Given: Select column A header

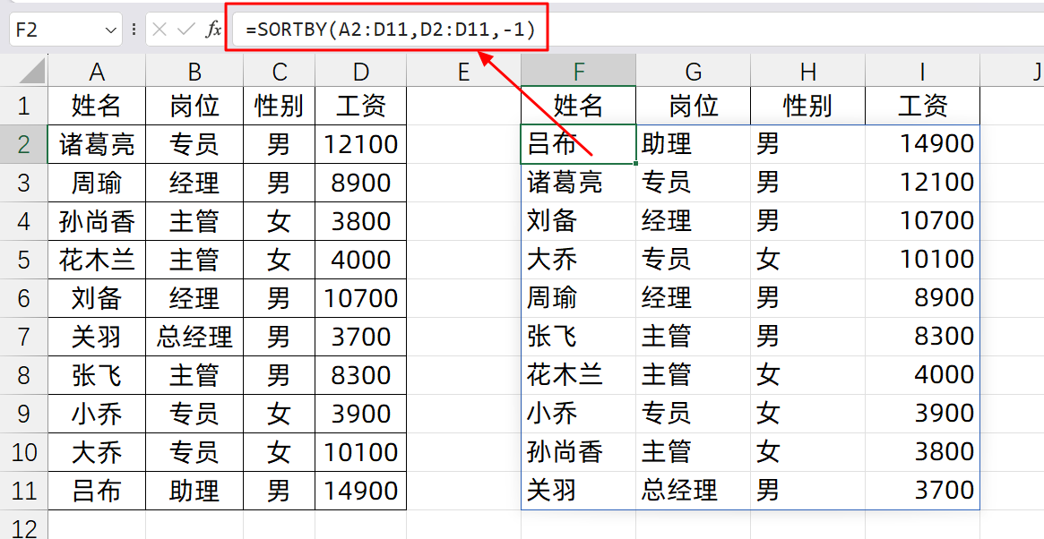Looking at the screenshot, I should [x=97, y=71].
